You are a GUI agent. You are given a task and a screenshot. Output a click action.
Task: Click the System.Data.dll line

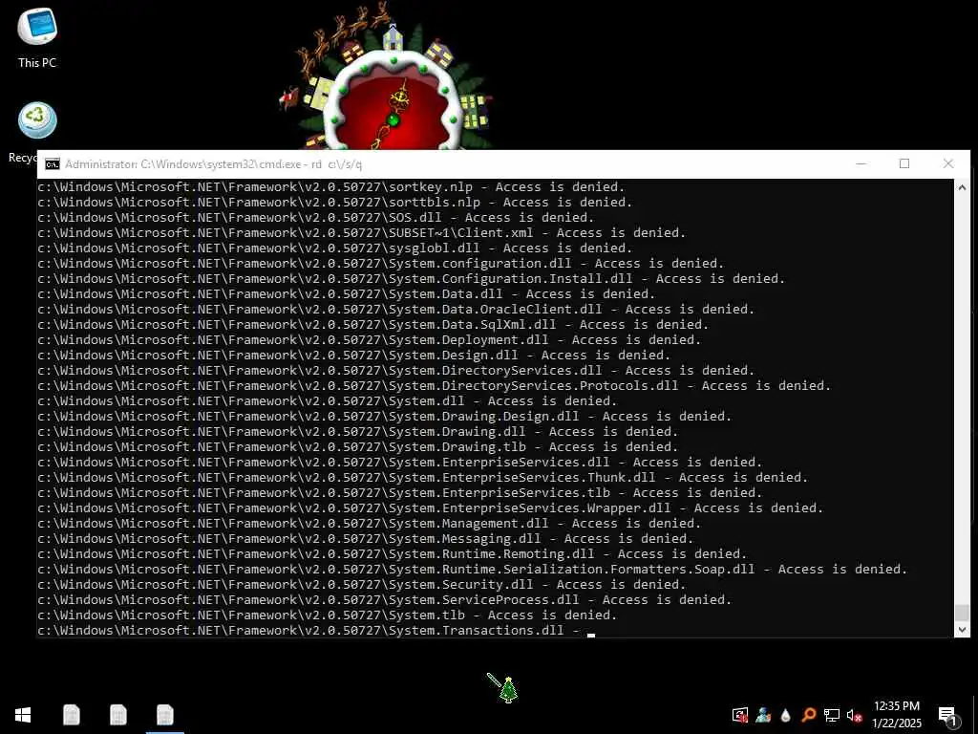click(346, 294)
